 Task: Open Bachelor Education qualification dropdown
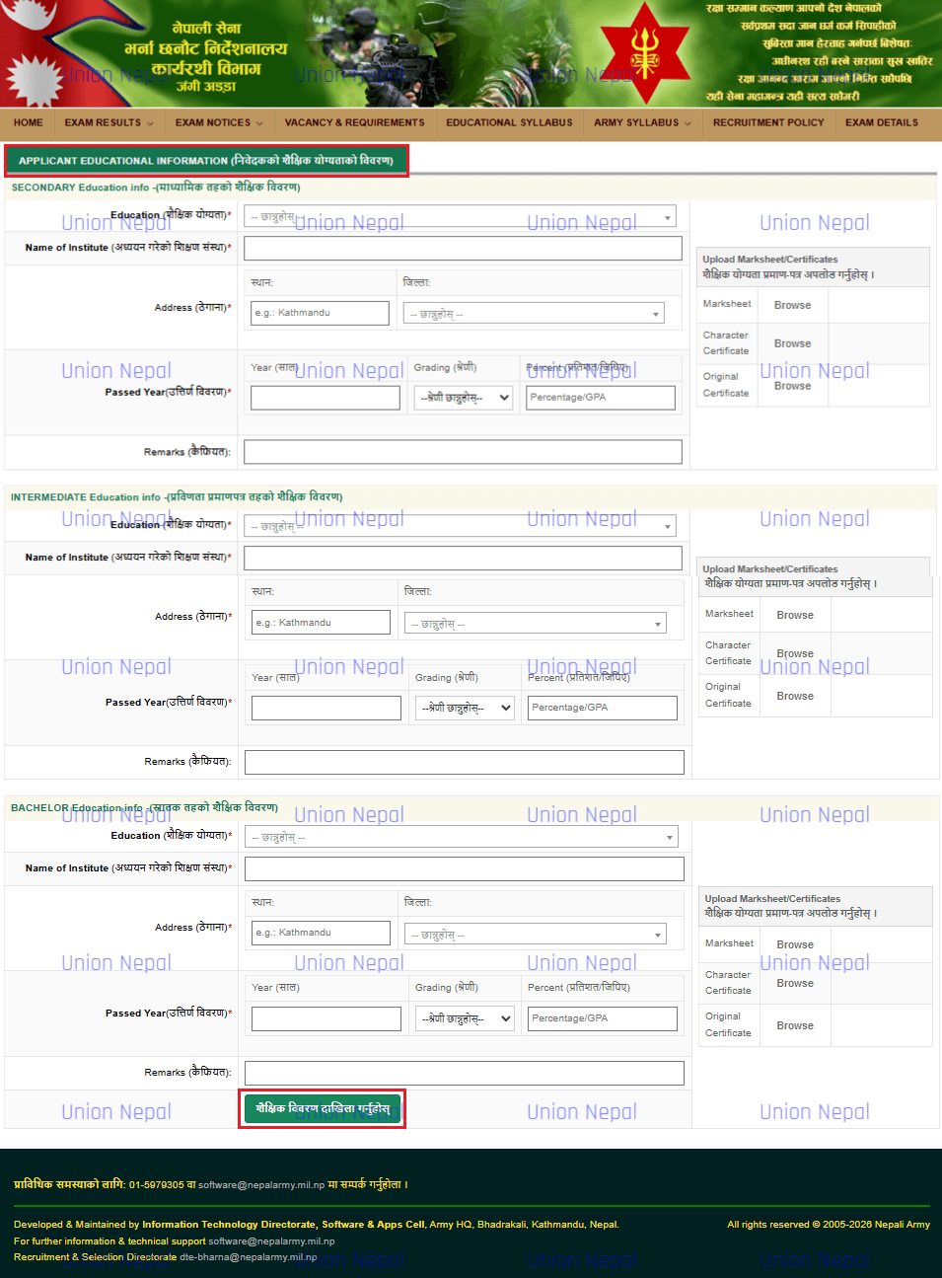click(463, 837)
